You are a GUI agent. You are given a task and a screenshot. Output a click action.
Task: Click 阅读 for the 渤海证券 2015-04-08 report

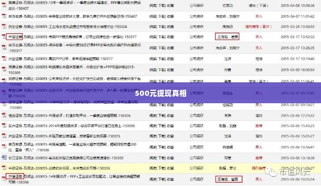(153, 6)
